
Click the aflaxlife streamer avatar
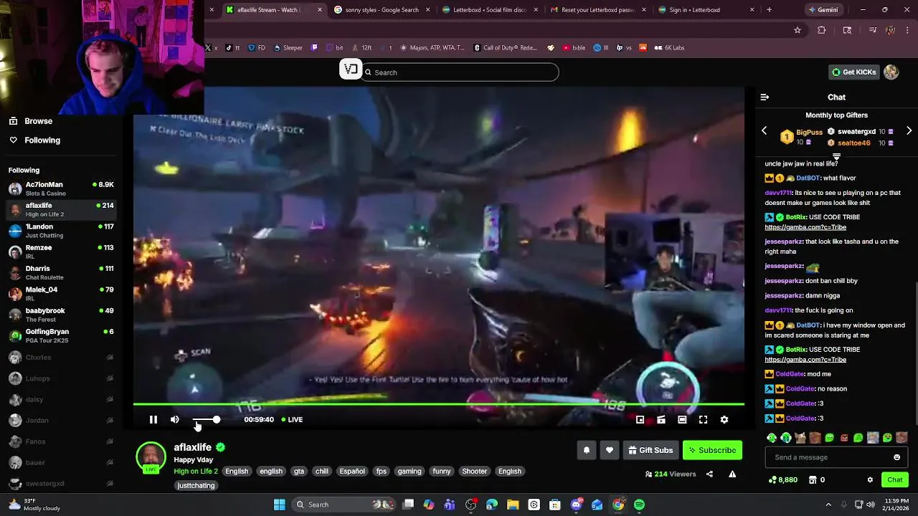point(151,457)
